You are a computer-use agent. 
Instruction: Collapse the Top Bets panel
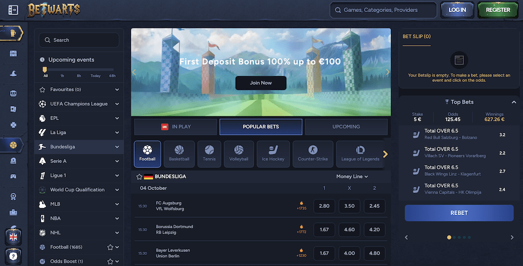514,102
